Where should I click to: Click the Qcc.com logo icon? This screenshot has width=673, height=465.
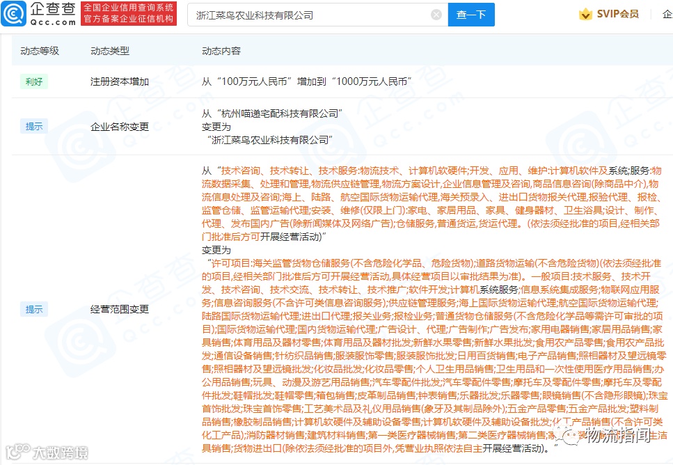click(x=13, y=14)
